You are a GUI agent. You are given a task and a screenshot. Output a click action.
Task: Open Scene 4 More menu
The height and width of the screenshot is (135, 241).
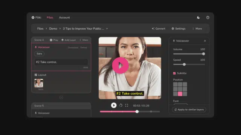tap(84, 40)
